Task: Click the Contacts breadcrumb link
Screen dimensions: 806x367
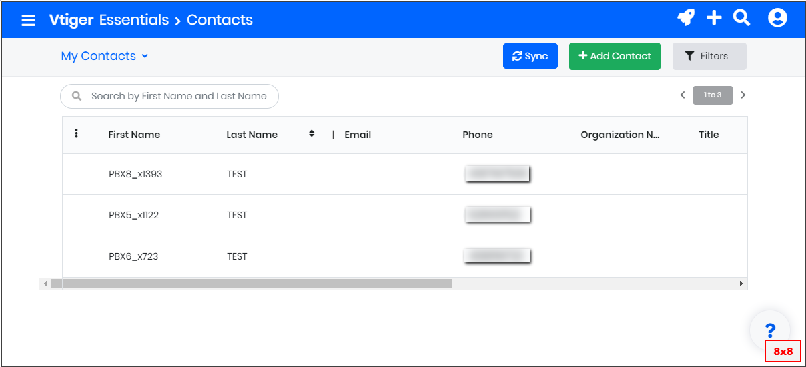Action: 220,20
